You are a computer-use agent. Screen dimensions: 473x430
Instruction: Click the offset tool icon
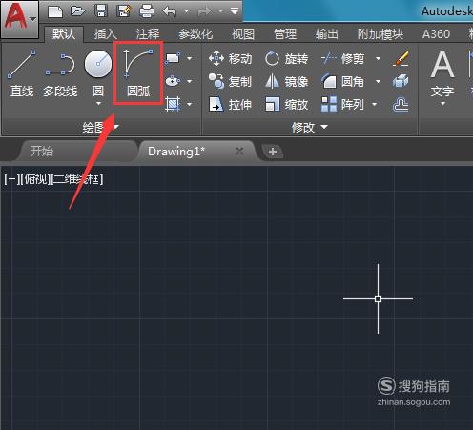[x=401, y=104]
